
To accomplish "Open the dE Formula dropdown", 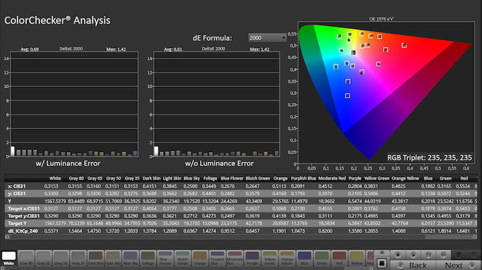I will [x=267, y=38].
